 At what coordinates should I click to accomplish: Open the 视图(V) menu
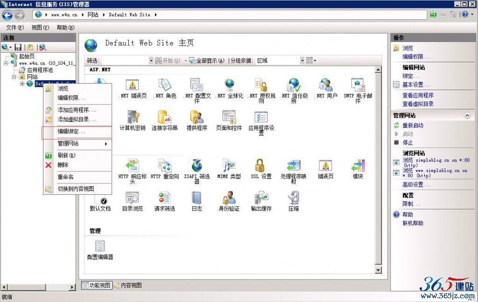(40, 28)
